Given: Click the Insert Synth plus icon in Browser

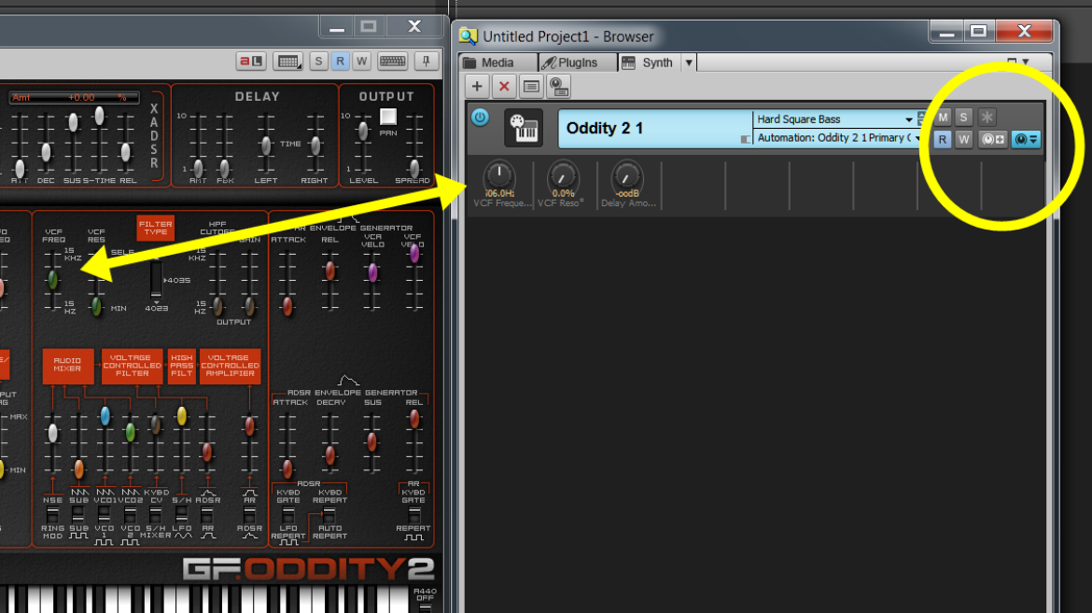Looking at the screenshot, I should click(x=477, y=87).
